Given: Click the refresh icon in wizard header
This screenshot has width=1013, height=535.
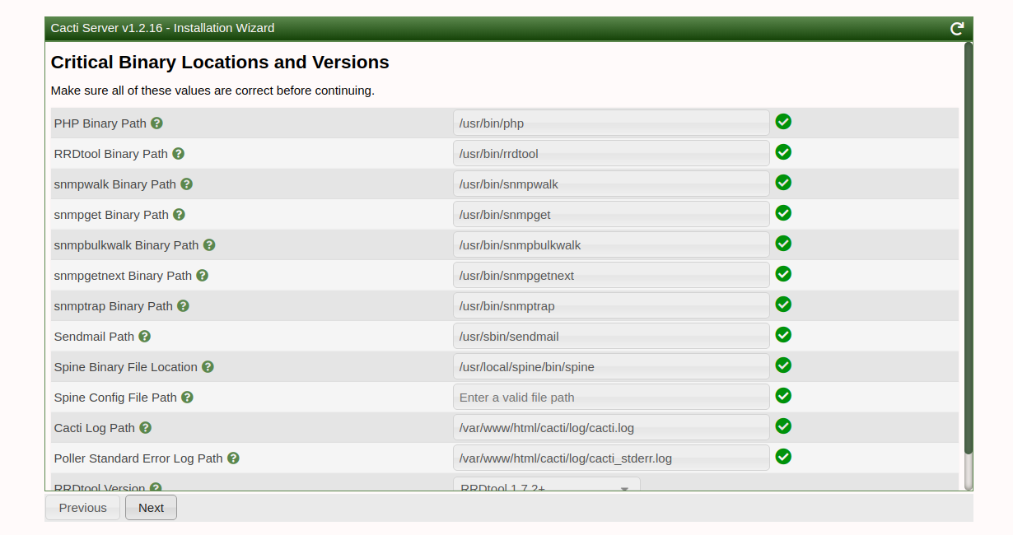Looking at the screenshot, I should (957, 29).
